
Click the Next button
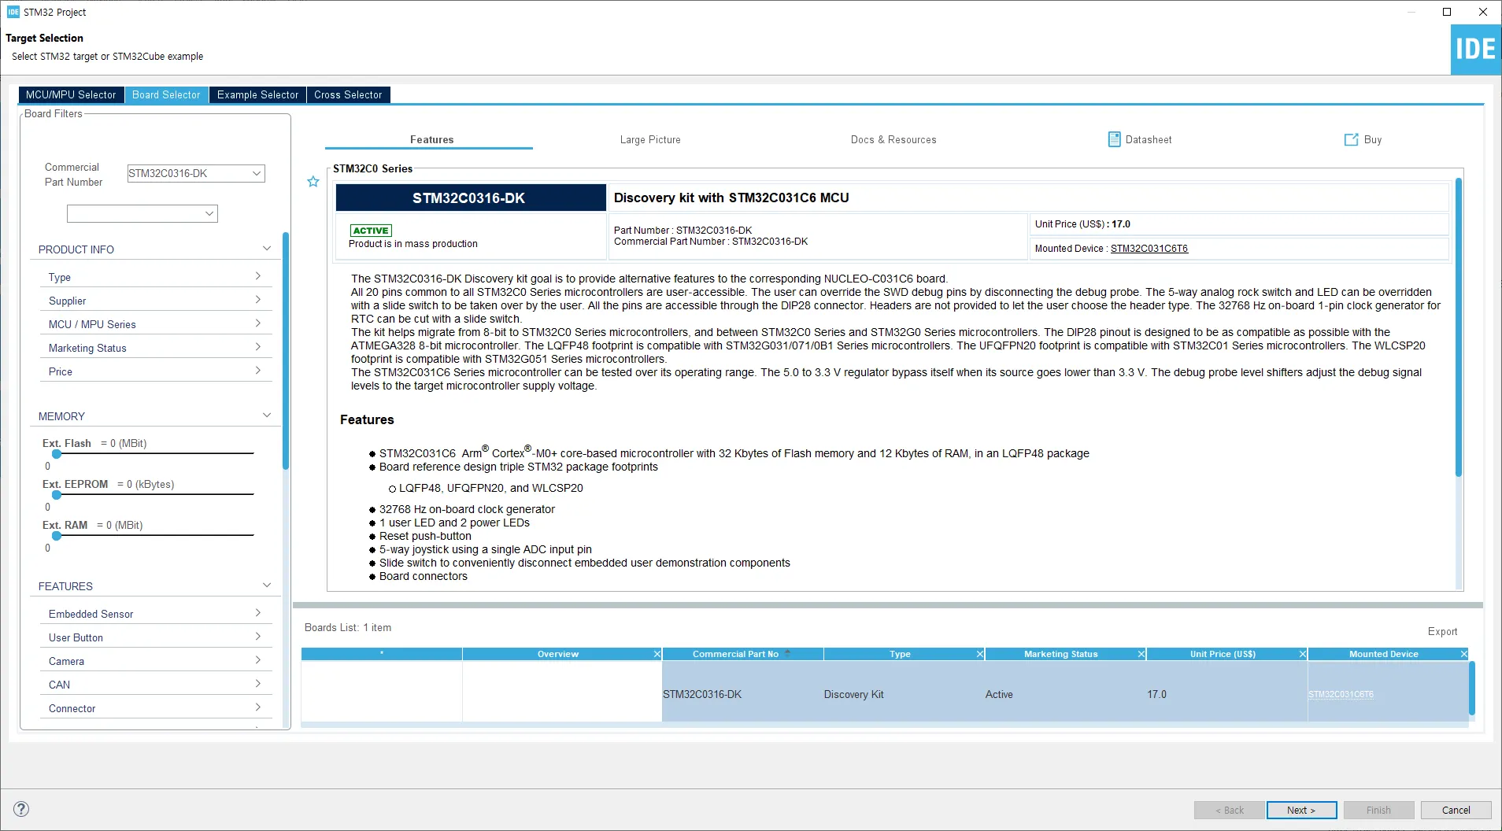tap(1301, 810)
